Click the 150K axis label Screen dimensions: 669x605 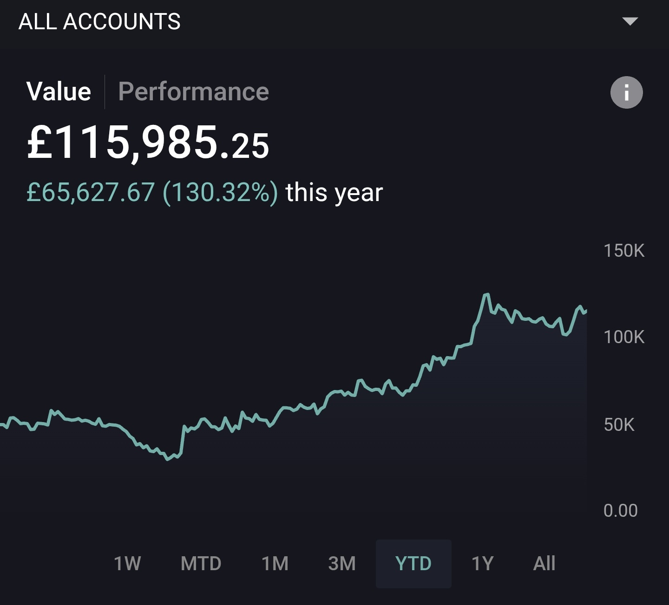tap(624, 251)
